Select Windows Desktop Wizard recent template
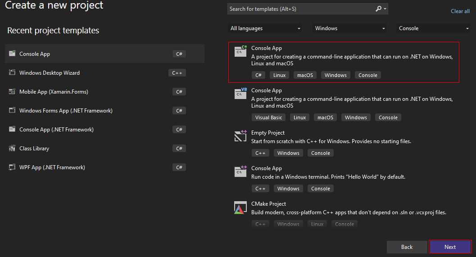 (x=105, y=73)
